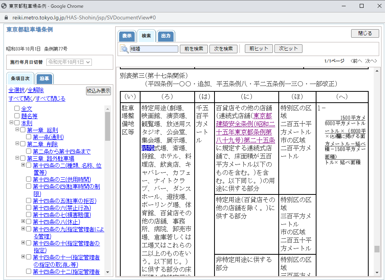
Task: Collapse the 第二章 削除 node
Action: tap(17, 143)
